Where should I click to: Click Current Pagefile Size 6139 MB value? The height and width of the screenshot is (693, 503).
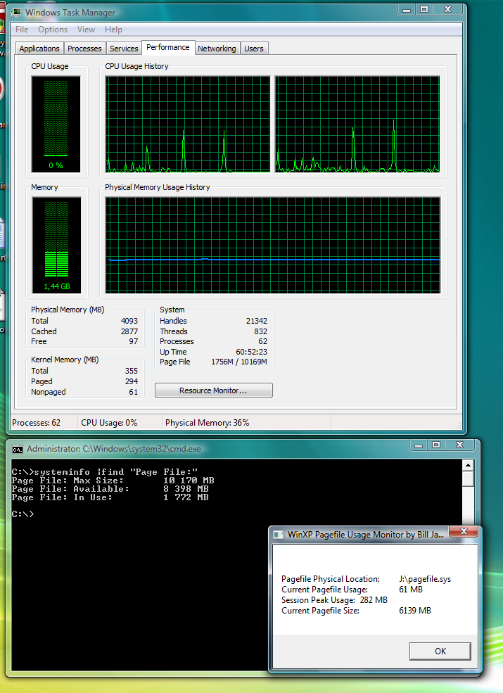click(x=414, y=611)
